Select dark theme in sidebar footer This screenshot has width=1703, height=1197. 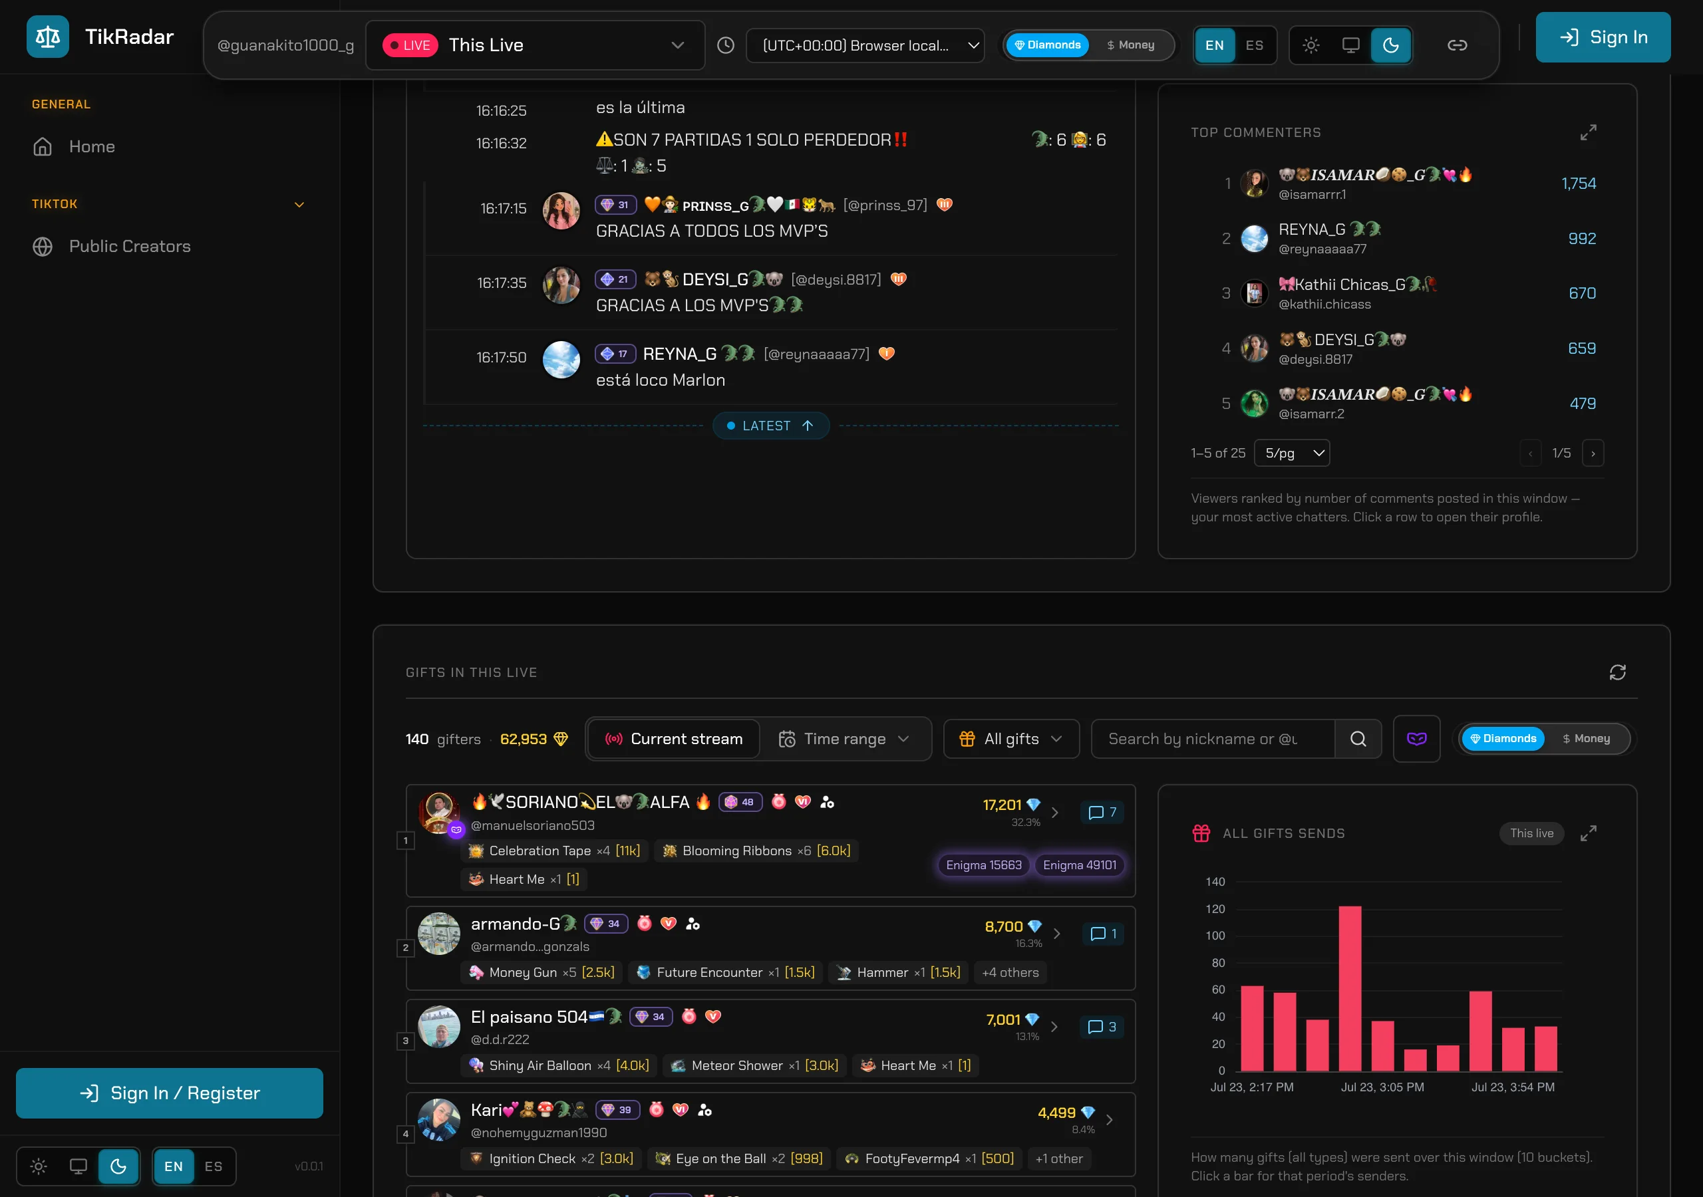click(x=118, y=1166)
